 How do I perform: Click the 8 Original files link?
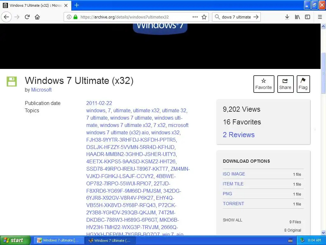point(293,230)
